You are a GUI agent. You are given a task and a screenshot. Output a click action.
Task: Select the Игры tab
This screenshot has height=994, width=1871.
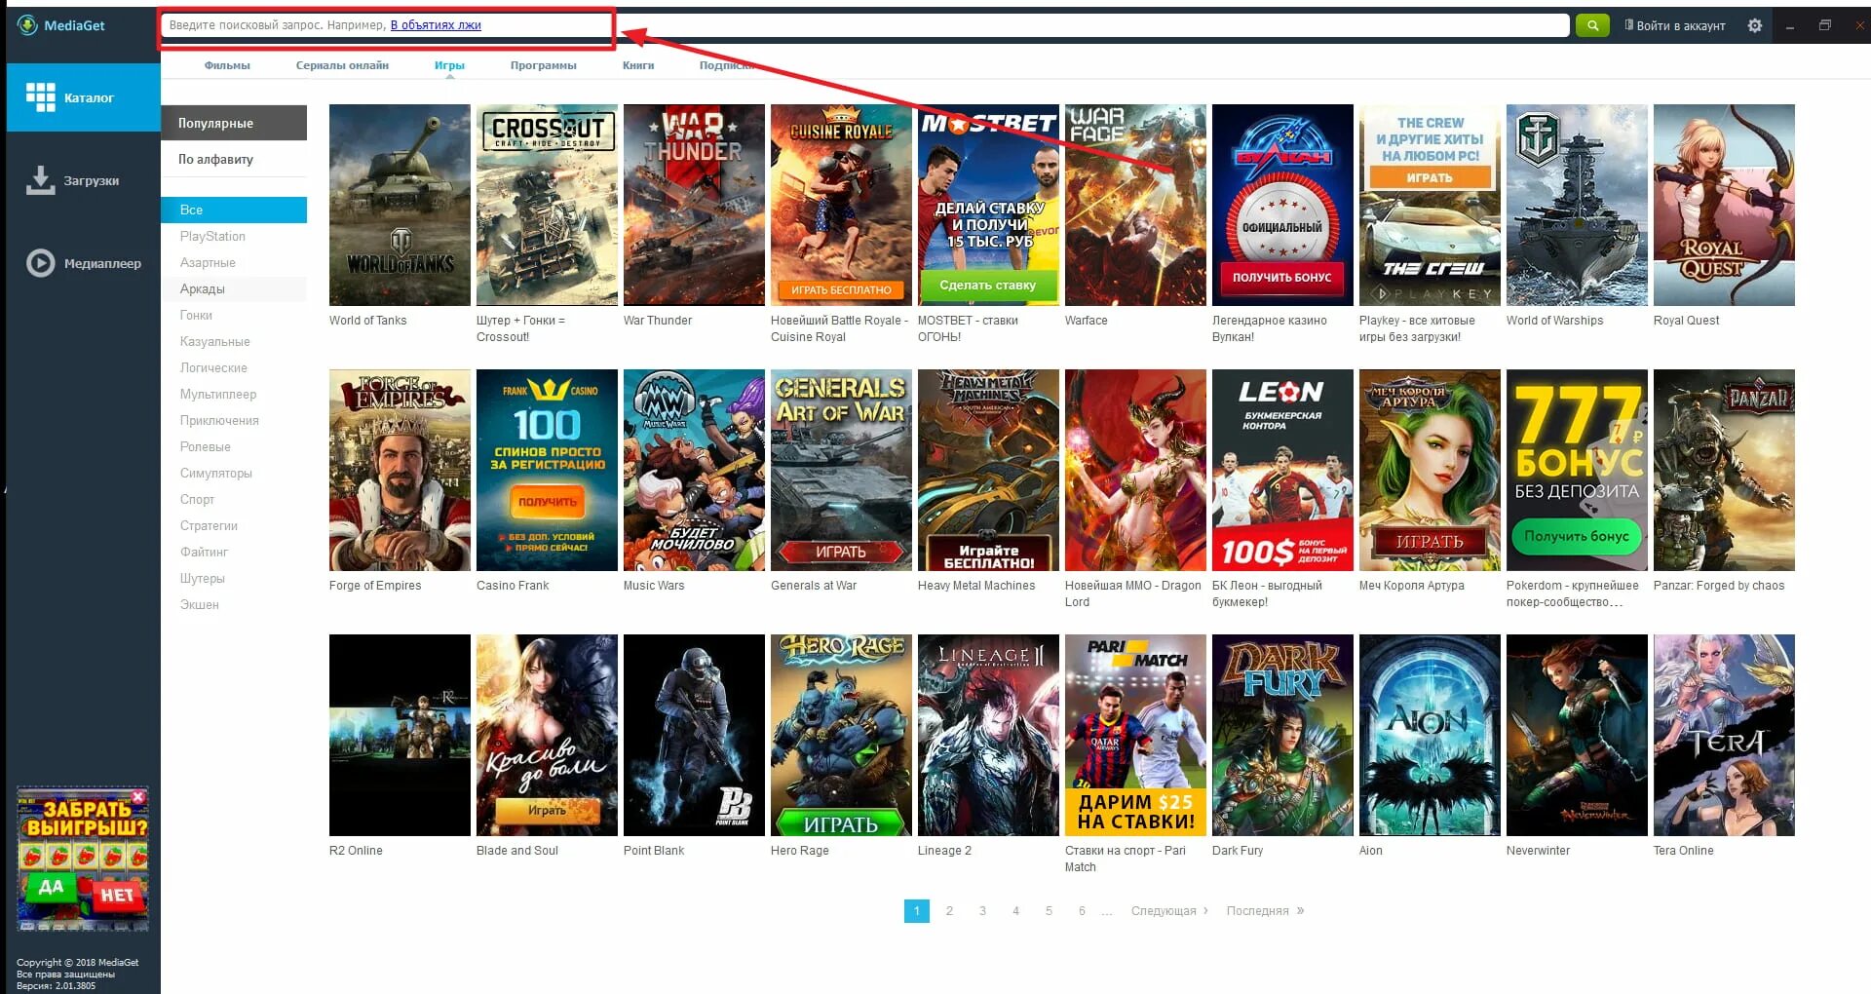tap(449, 65)
